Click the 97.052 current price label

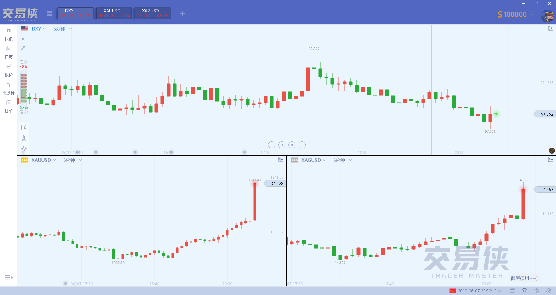pyautogui.click(x=545, y=114)
